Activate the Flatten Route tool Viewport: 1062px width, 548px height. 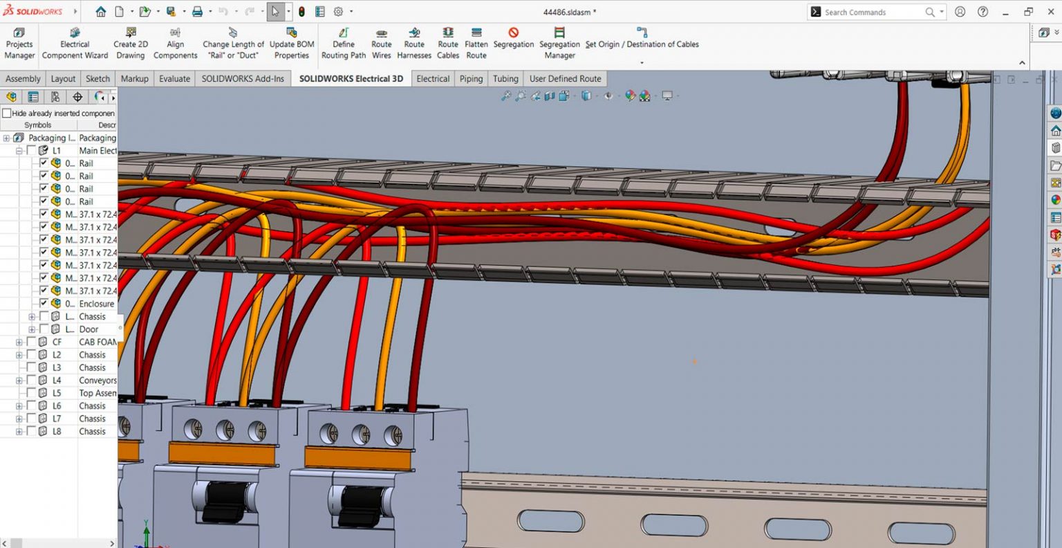point(476,44)
